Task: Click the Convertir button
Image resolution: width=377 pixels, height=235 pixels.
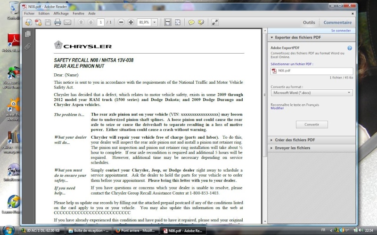Action: tap(311, 125)
